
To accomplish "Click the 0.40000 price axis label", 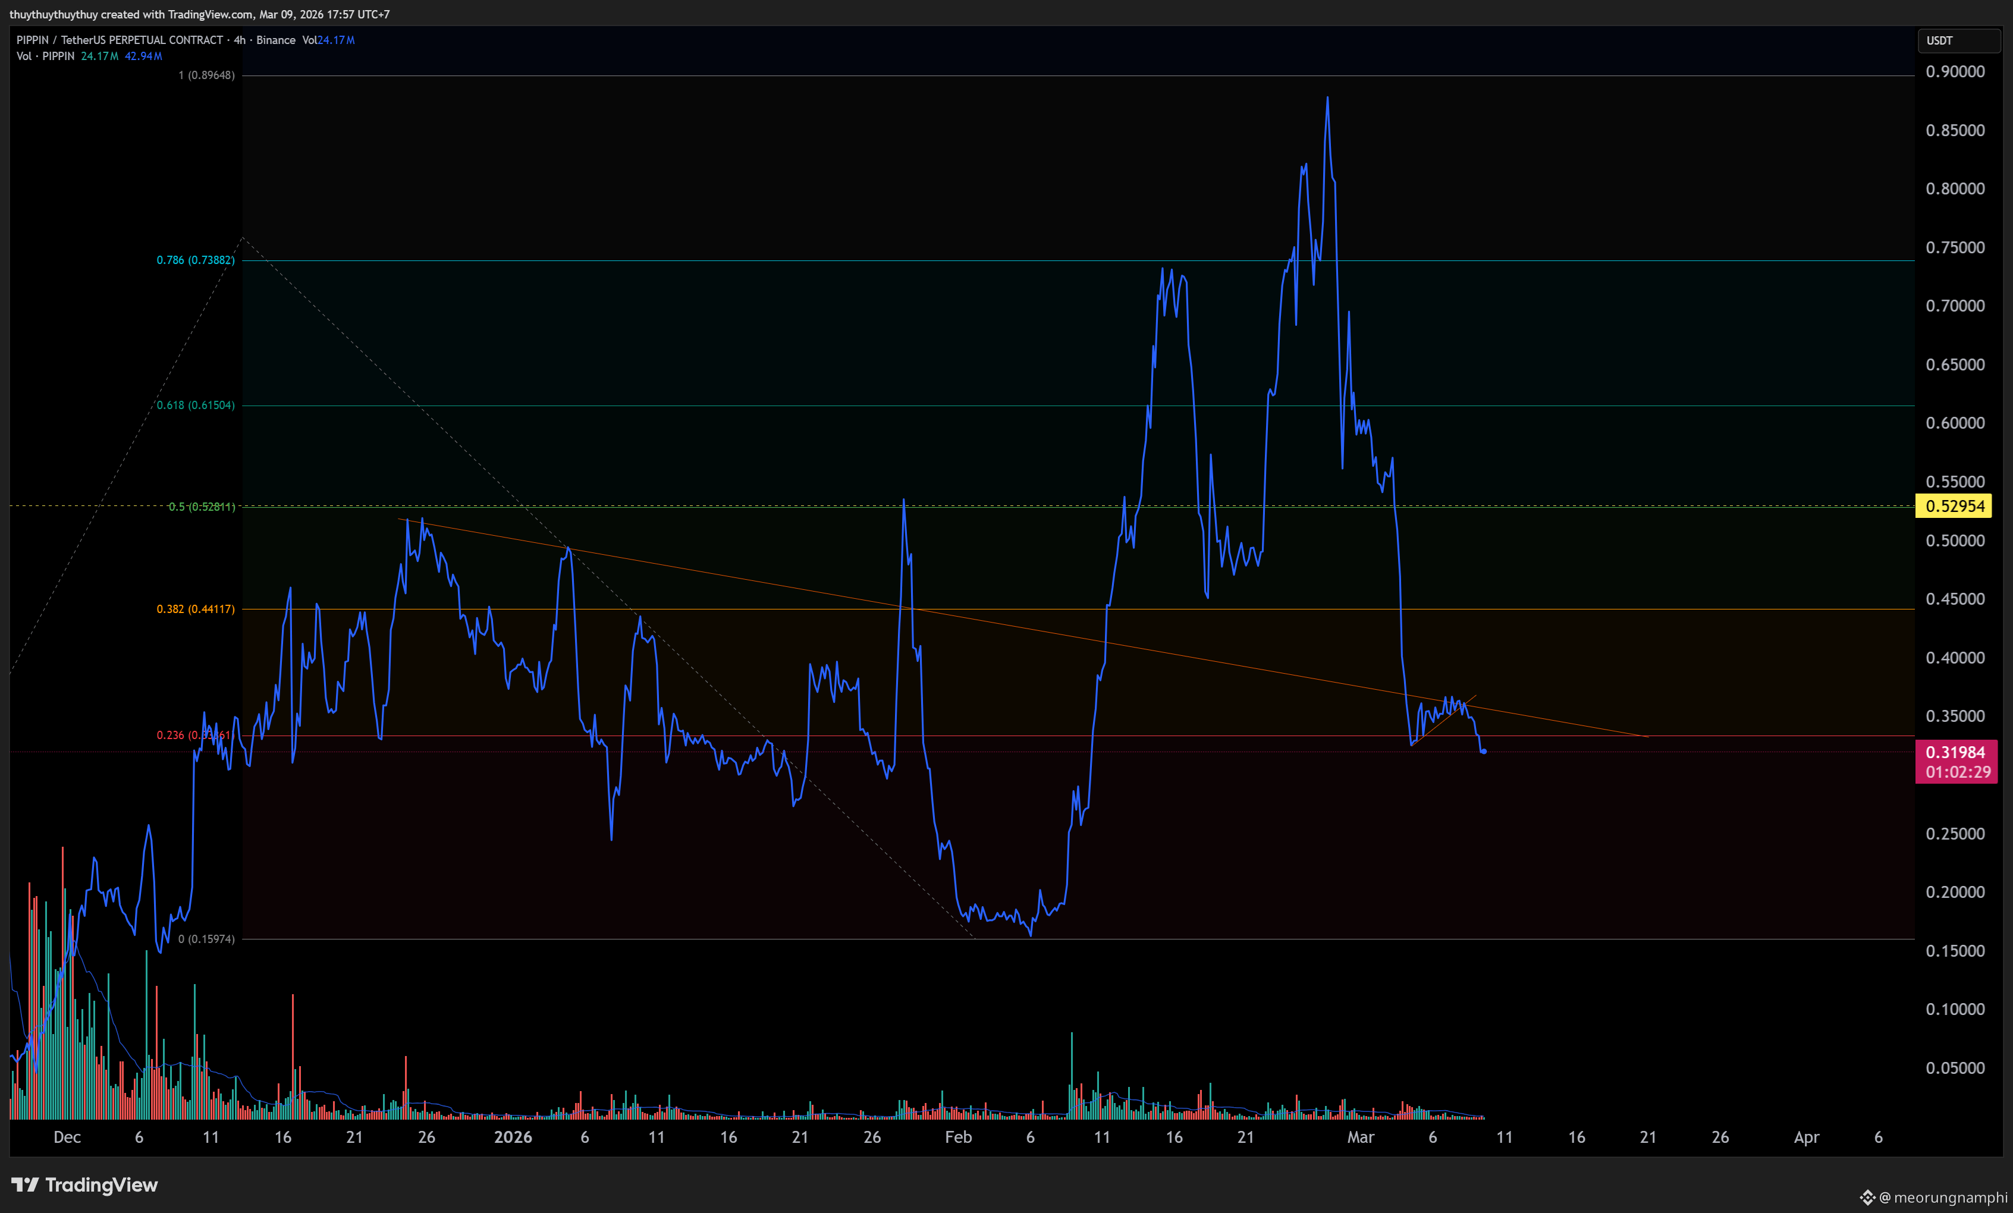I will 1955,658.
